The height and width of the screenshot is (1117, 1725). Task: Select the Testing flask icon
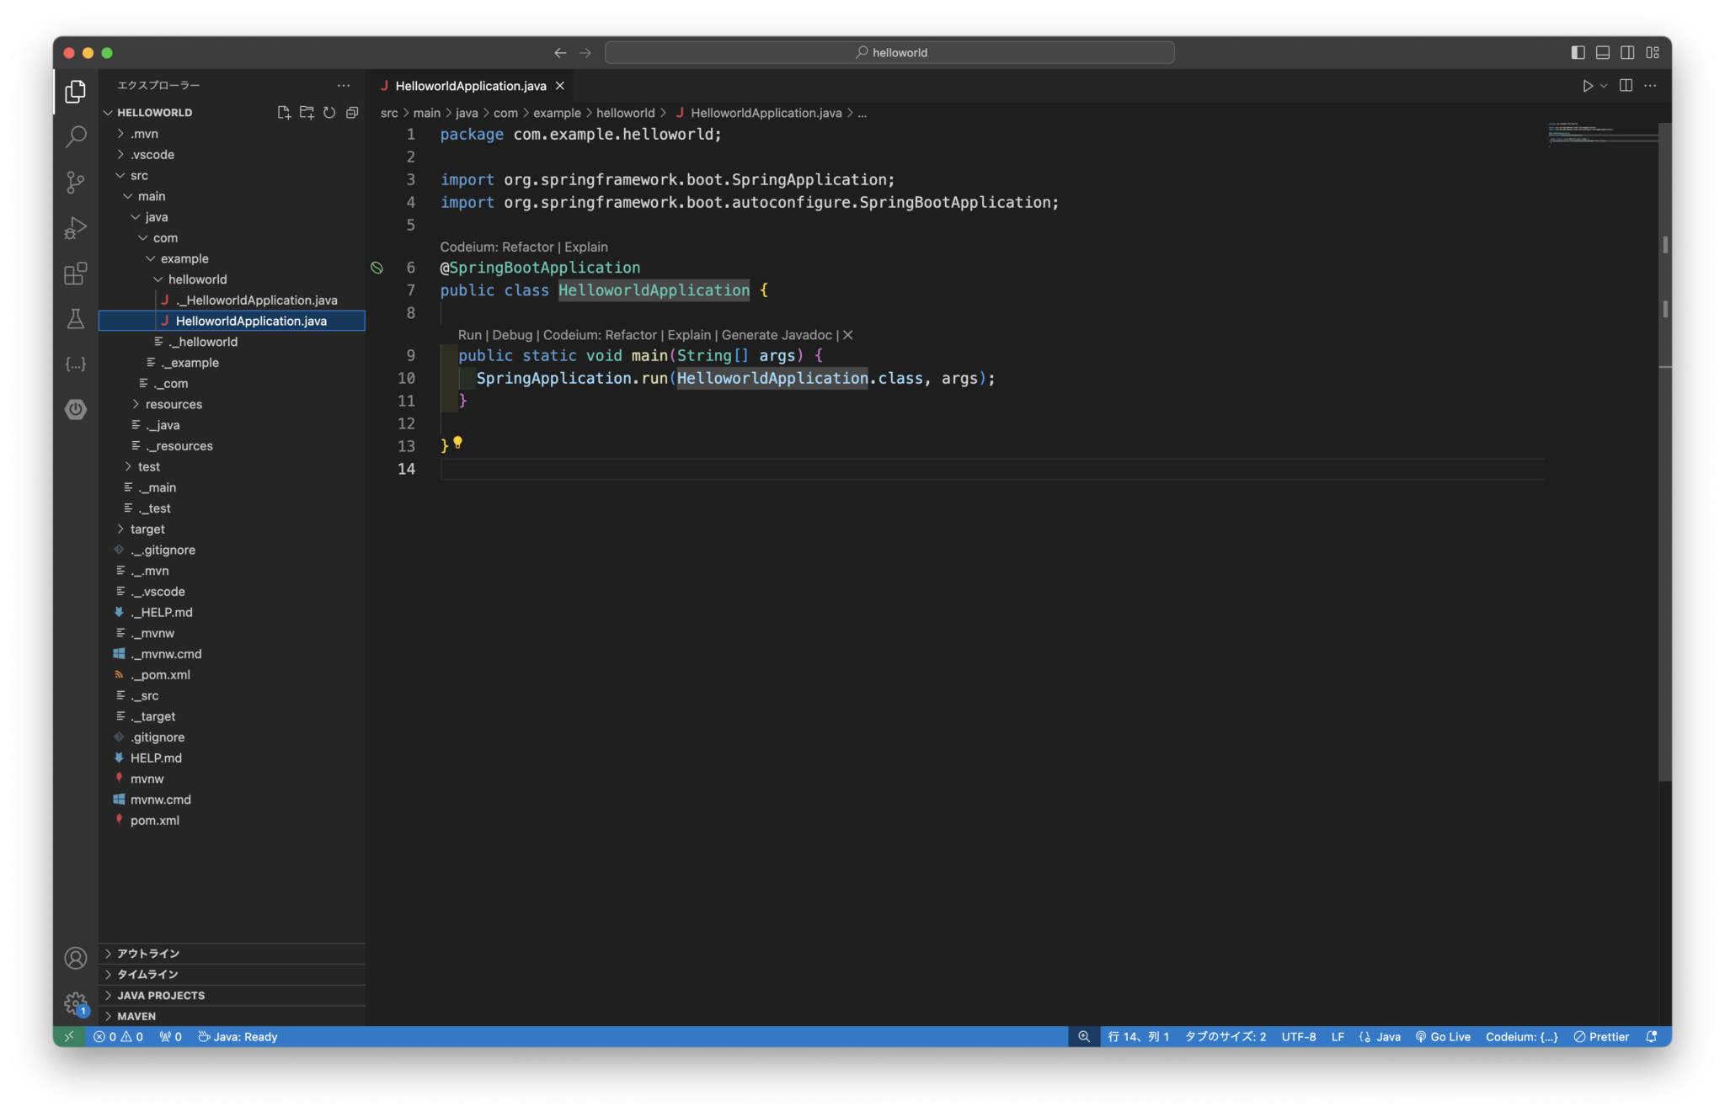tap(76, 318)
